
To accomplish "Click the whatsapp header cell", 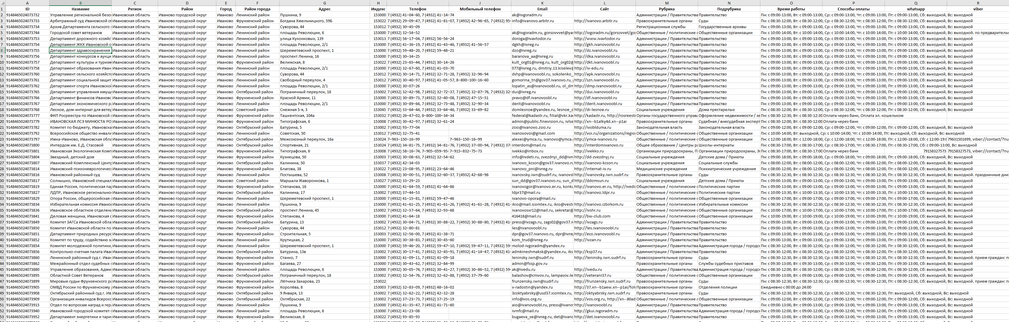I will 916,9.
